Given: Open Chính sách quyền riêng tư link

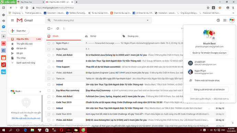Looking at the screenshot, I should [200, 99].
